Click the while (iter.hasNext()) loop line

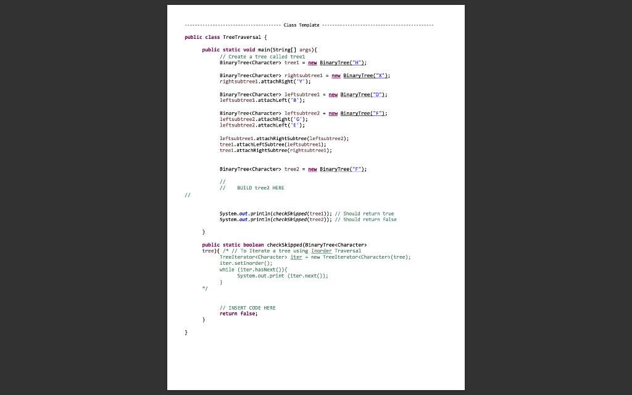click(254, 269)
